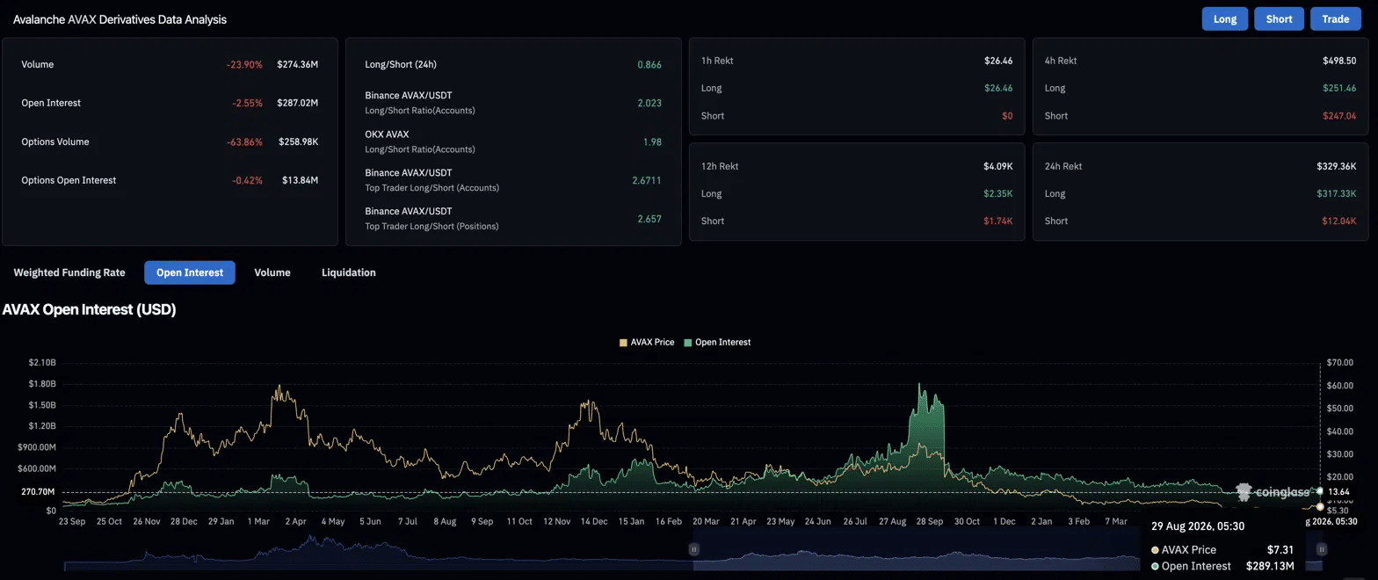Click Open Interest value $287.02M
This screenshot has height=580, width=1378.
coord(297,103)
